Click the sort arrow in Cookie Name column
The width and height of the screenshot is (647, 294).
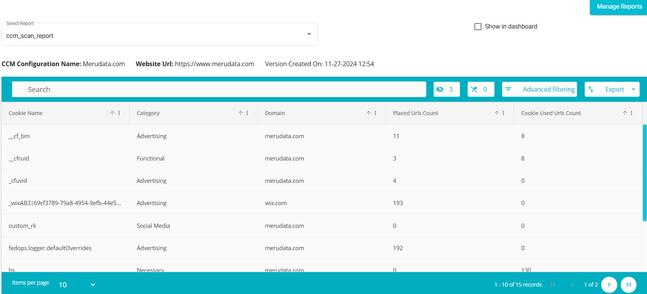click(x=112, y=113)
